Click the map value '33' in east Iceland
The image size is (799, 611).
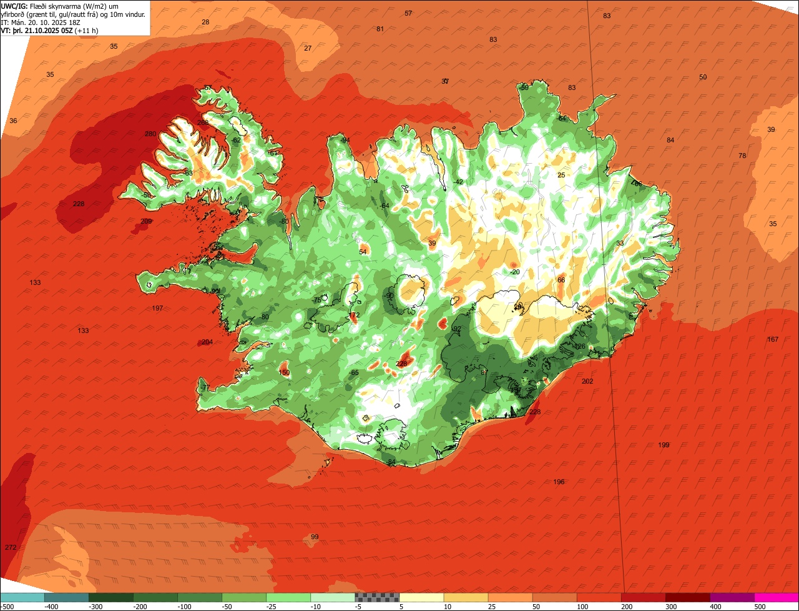point(620,243)
